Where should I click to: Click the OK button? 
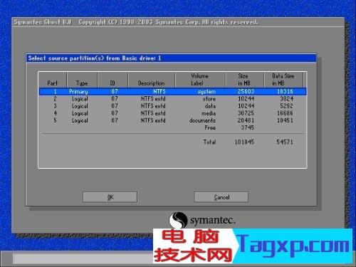pos(110,197)
